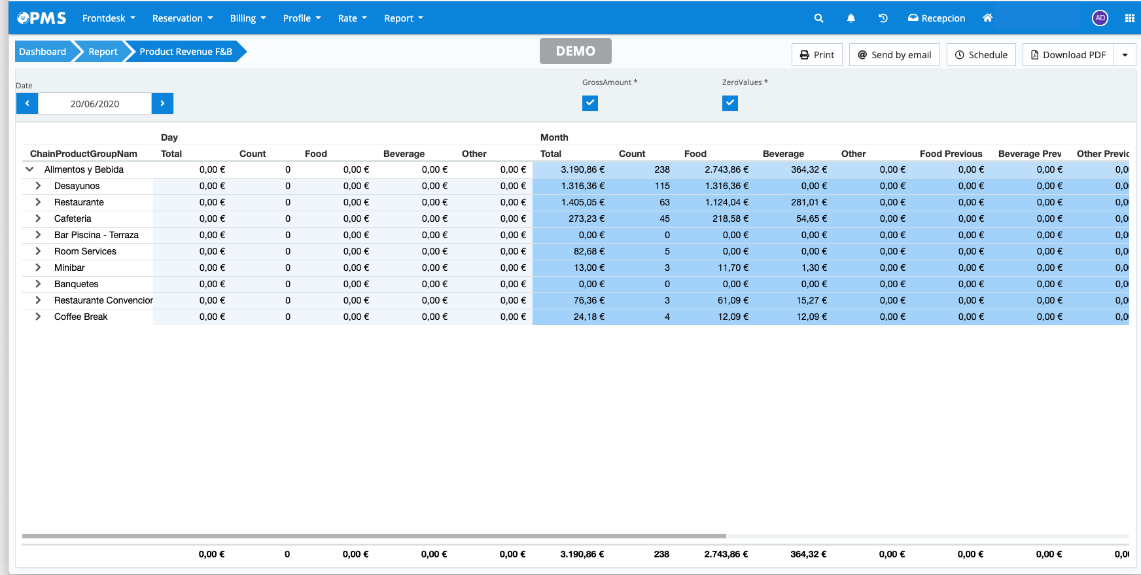Click the Print button
This screenshot has width=1141, height=575.
pos(817,55)
